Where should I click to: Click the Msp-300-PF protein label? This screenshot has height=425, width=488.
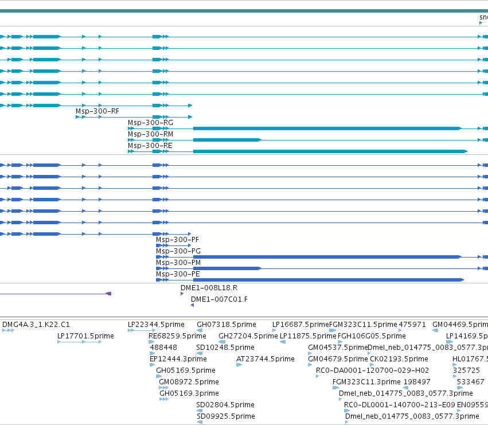[177, 240]
